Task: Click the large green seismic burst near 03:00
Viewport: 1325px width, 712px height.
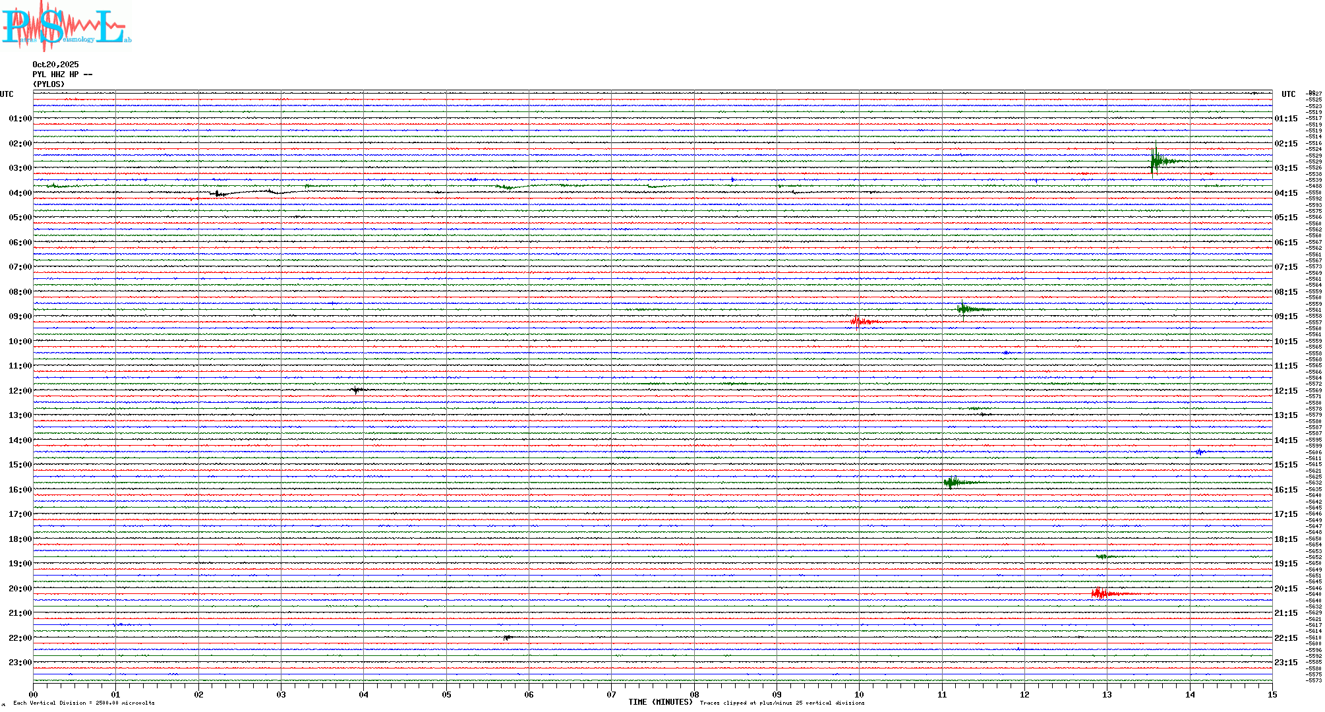Action: pyautogui.click(x=1158, y=161)
